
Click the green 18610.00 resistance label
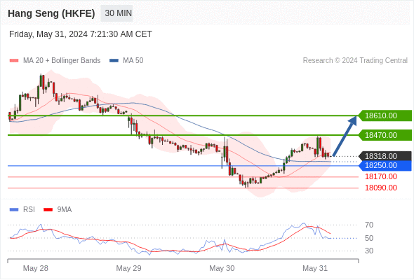[x=385, y=115]
